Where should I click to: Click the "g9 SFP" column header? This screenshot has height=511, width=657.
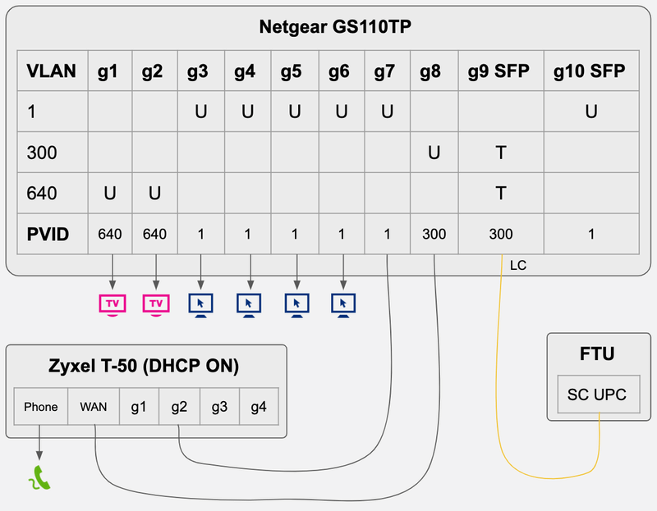501,71
